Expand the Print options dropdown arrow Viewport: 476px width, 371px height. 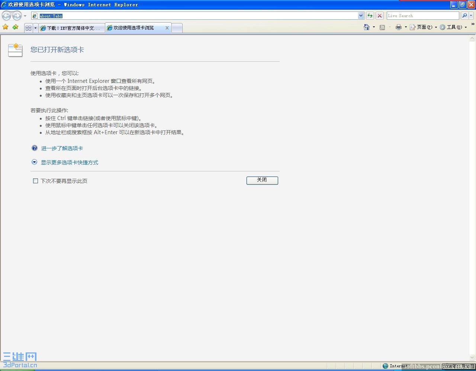tap(406, 27)
